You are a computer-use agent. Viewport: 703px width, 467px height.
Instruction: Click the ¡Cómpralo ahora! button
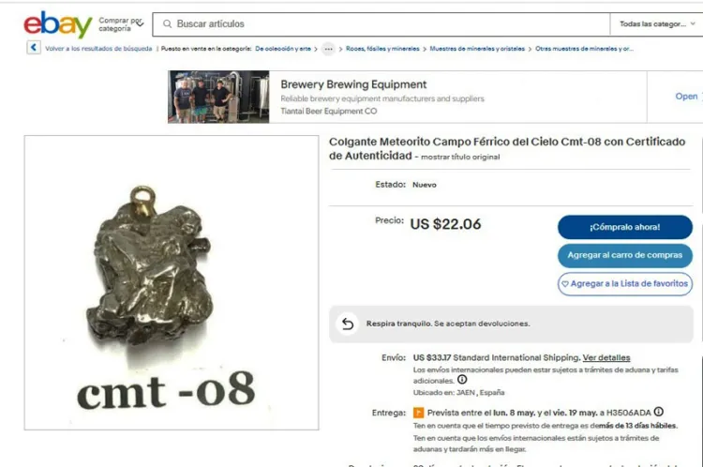(624, 227)
